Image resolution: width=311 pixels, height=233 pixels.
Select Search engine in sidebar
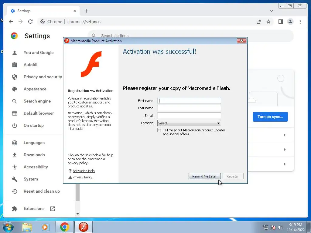point(37,101)
